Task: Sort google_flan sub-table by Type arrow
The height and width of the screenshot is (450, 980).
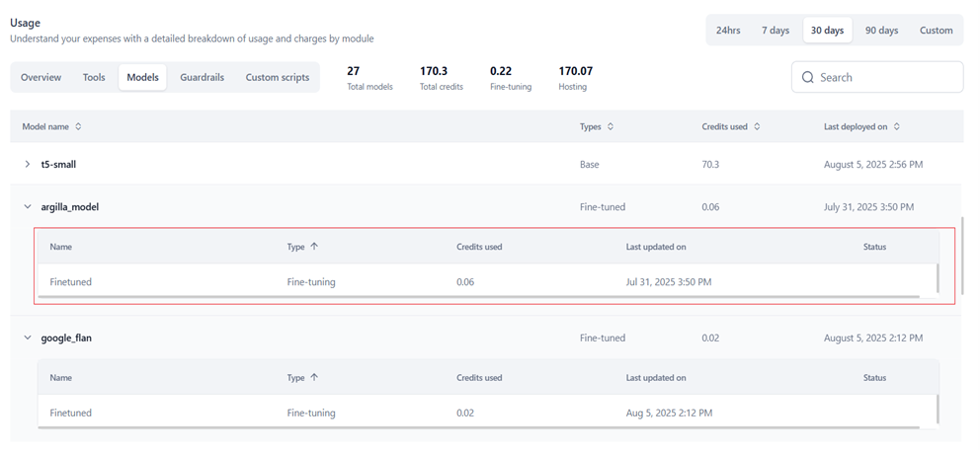Action: click(x=314, y=377)
